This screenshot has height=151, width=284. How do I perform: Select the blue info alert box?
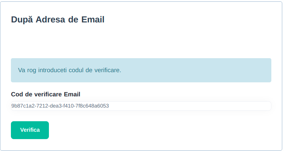tap(141, 70)
